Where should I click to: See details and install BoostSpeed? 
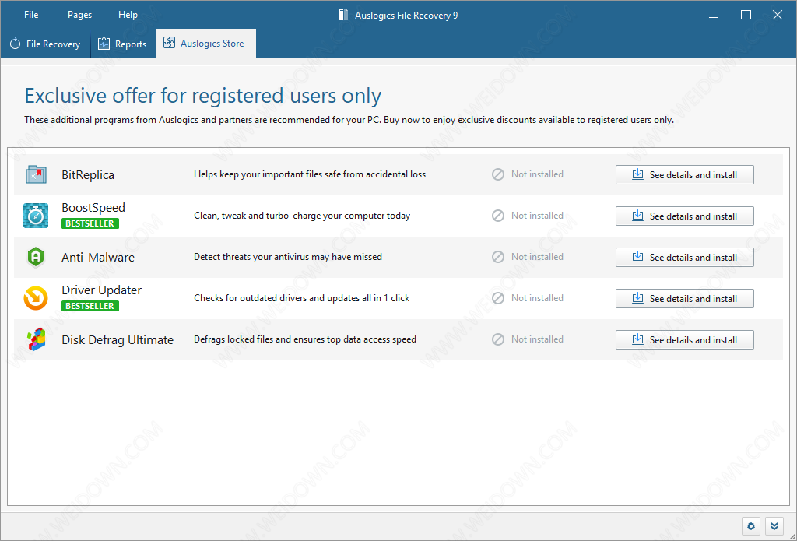click(685, 216)
